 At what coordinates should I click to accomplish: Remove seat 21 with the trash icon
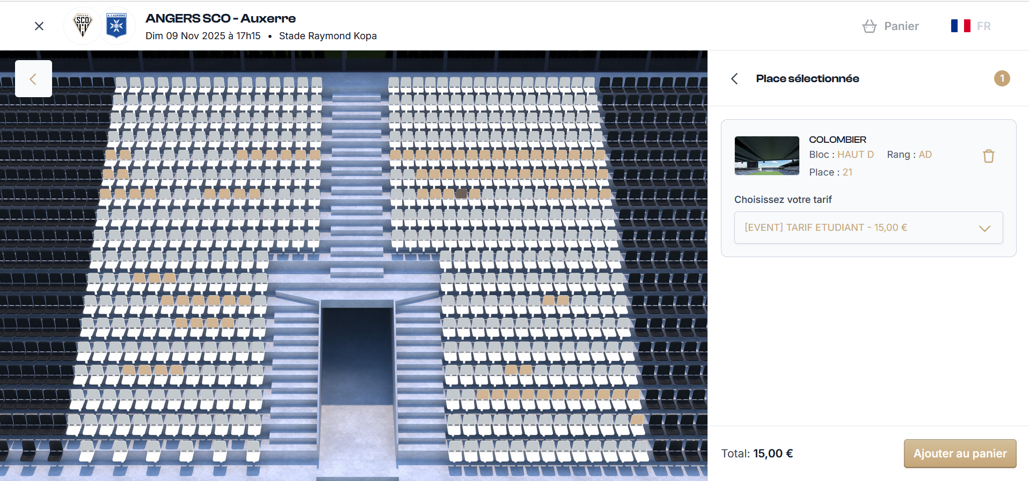tap(988, 156)
